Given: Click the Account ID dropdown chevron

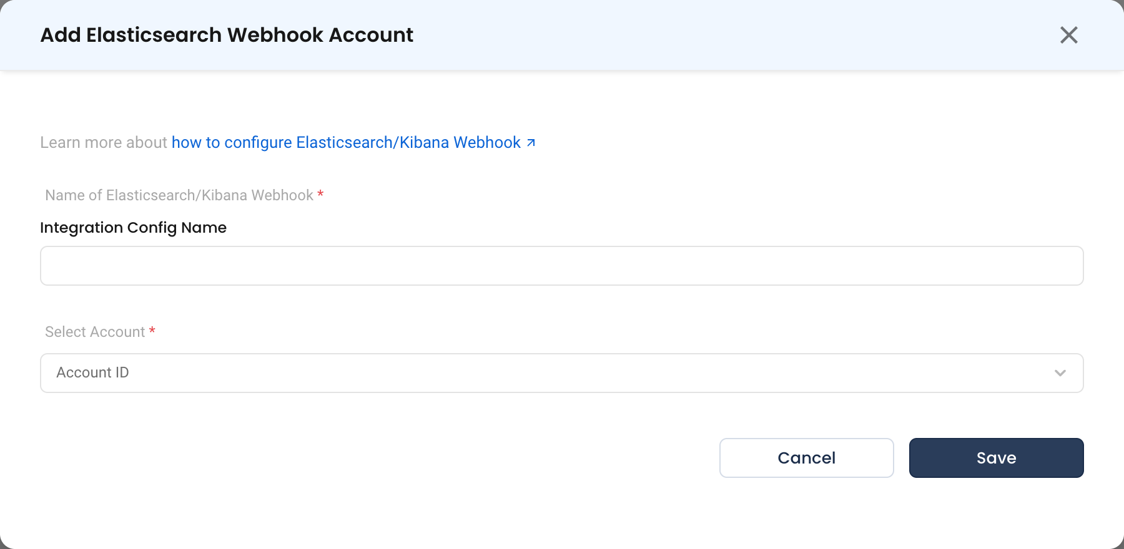Looking at the screenshot, I should 1060,373.
